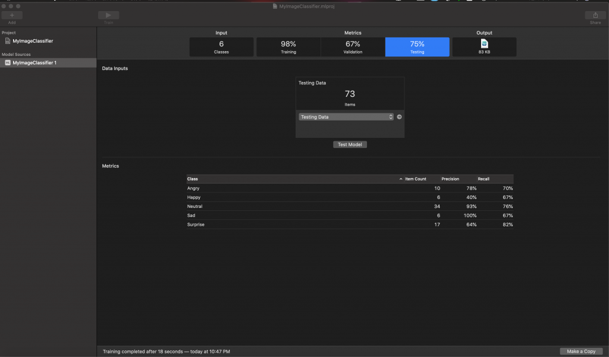The image size is (609, 357).
Task: Switch to the 67% Validation tab
Action: click(353, 47)
